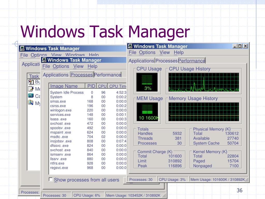
Task: Click the Kernel Memory Nonpaged value 7100
Action: (234, 166)
